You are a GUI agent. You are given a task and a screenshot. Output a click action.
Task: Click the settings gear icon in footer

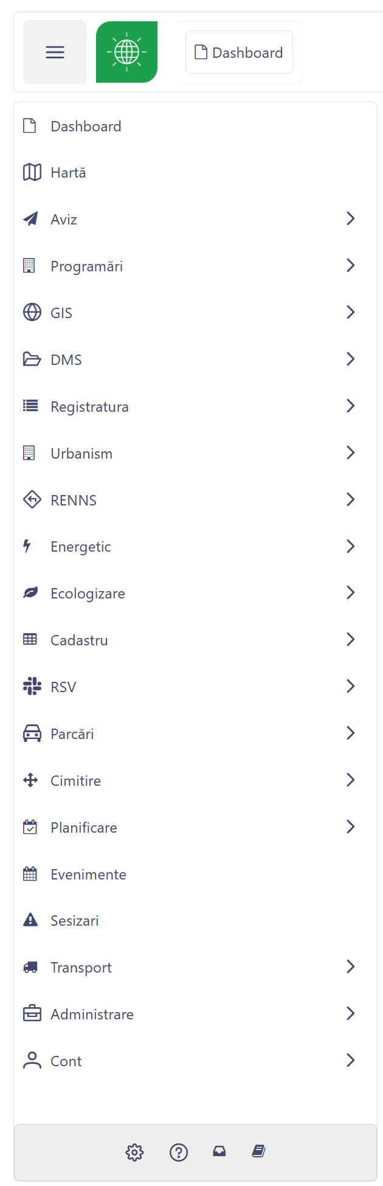tap(134, 1152)
